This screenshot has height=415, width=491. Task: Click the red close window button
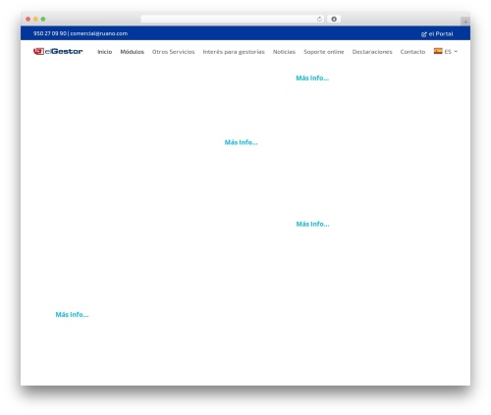click(x=28, y=19)
